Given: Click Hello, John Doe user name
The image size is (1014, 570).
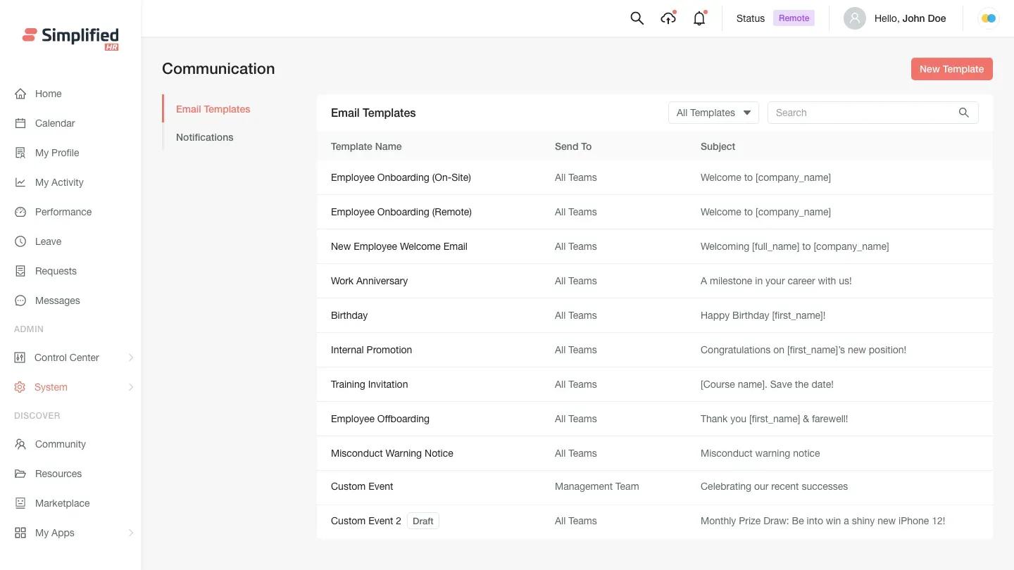Looking at the screenshot, I should tap(910, 18).
